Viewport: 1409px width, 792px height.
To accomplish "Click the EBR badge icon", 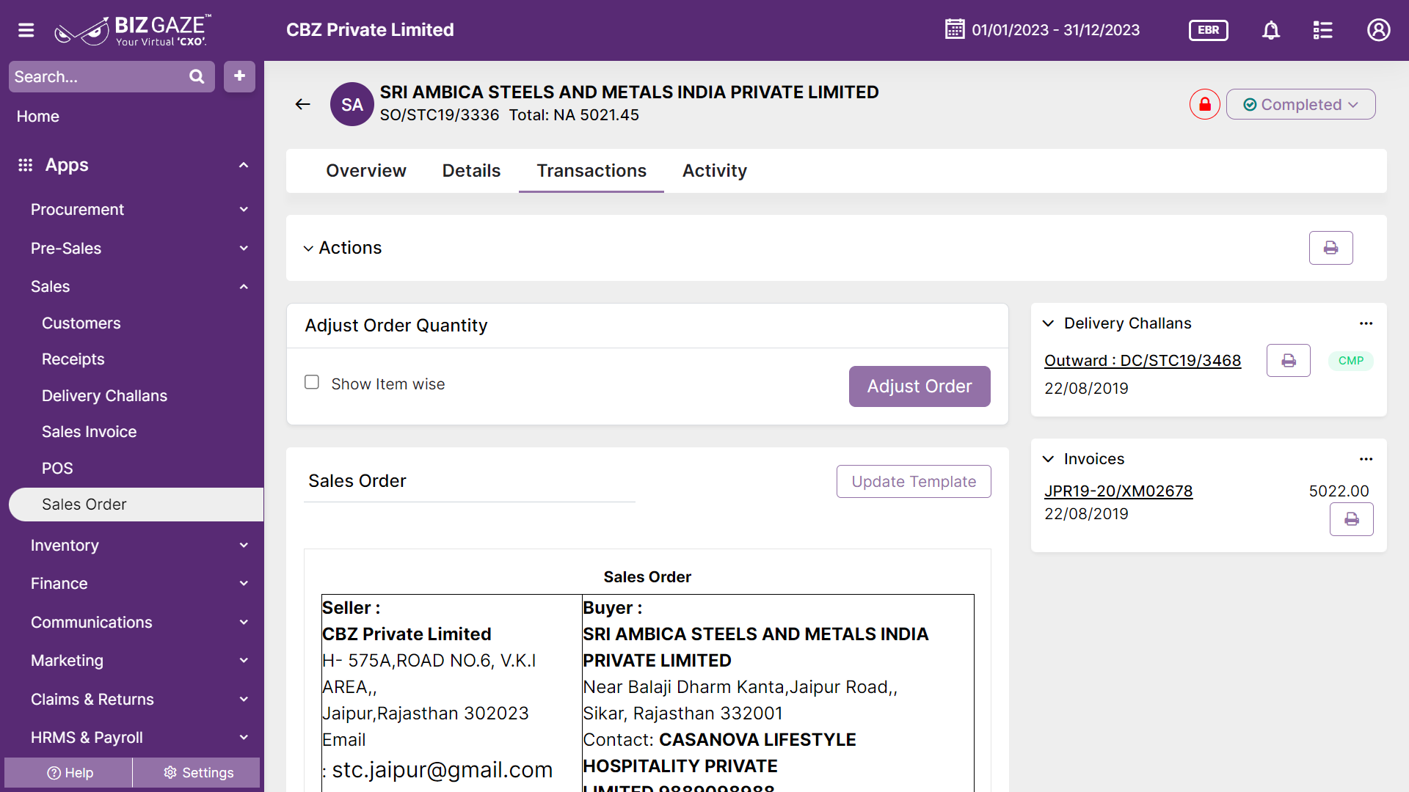I will [x=1208, y=30].
